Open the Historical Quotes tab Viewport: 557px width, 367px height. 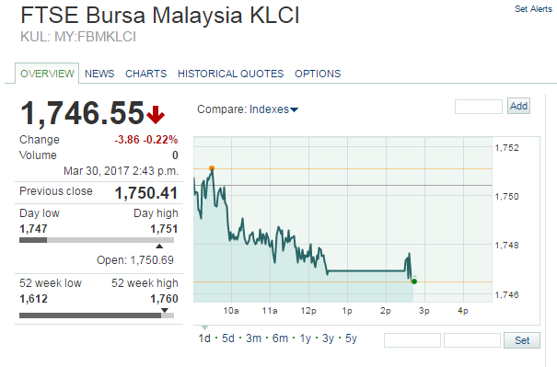pos(230,74)
